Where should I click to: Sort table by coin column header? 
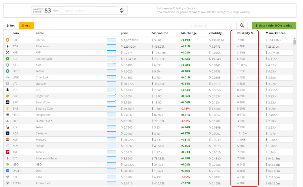(x=16, y=33)
